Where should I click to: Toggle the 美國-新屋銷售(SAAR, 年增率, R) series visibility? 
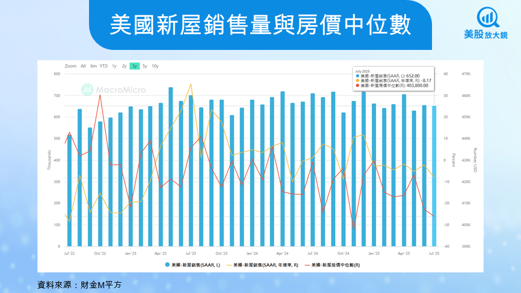(x=263, y=265)
